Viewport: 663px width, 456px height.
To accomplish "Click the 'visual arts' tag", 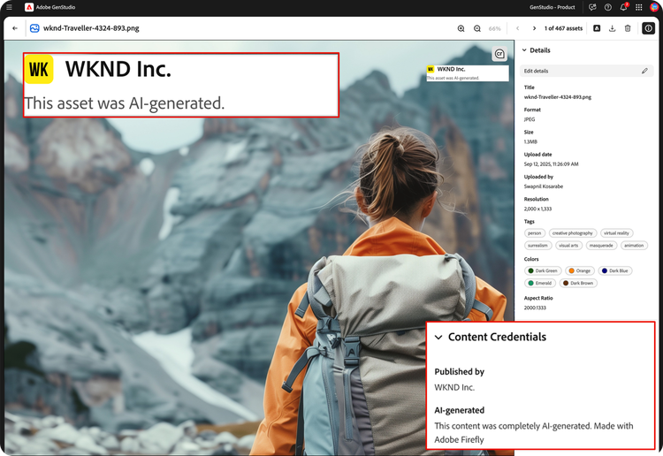I will (568, 246).
